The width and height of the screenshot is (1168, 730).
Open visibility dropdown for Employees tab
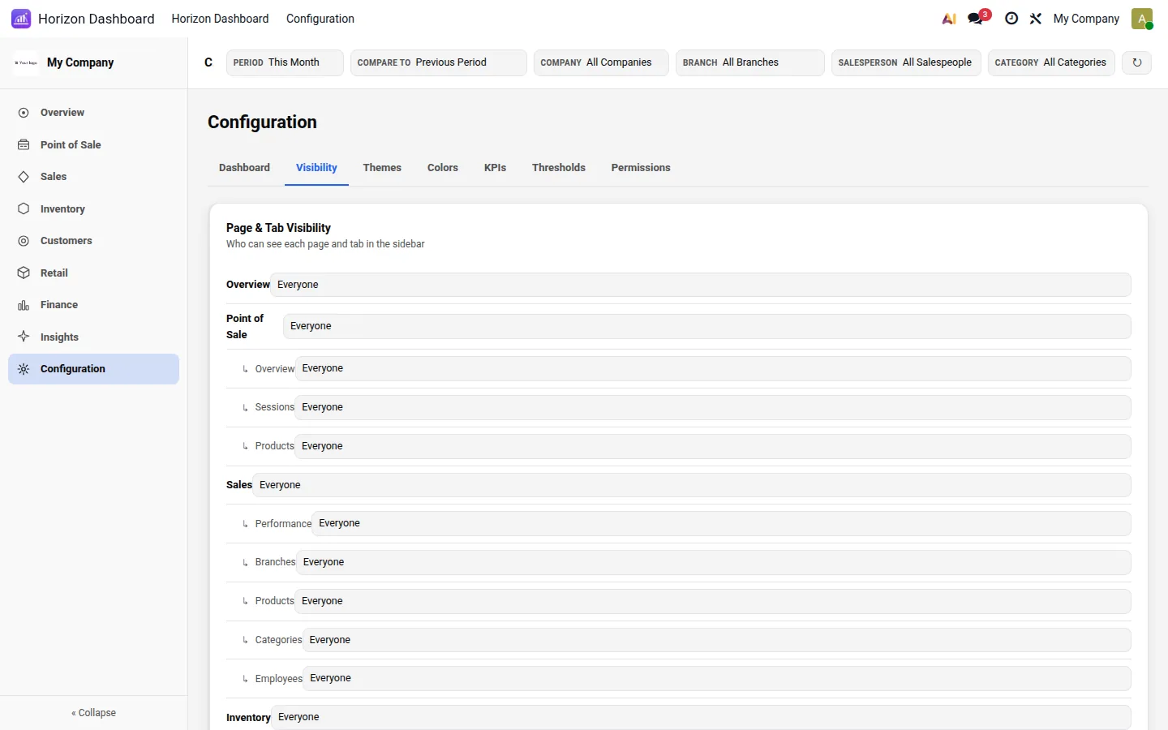[x=717, y=678]
